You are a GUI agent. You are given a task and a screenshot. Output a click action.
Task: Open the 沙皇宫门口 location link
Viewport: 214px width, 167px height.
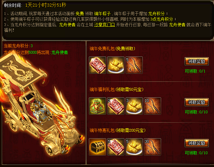point(104,25)
